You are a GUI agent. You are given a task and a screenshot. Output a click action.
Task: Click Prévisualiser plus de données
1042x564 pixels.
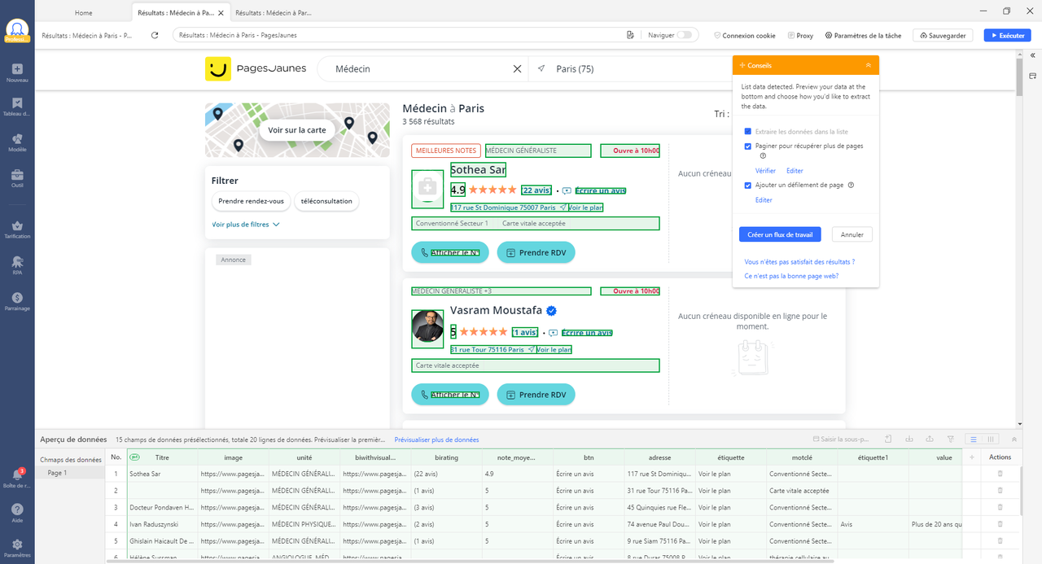(x=436, y=439)
